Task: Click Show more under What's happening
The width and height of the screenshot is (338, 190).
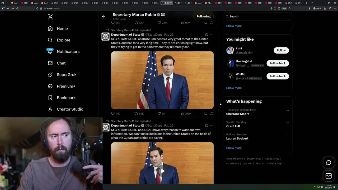Action: [234, 148]
